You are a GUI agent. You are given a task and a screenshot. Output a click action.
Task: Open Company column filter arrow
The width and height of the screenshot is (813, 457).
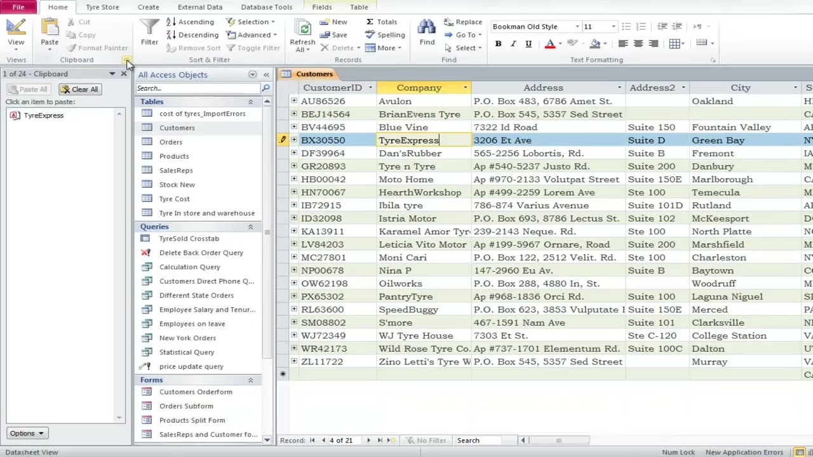pos(465,88)
